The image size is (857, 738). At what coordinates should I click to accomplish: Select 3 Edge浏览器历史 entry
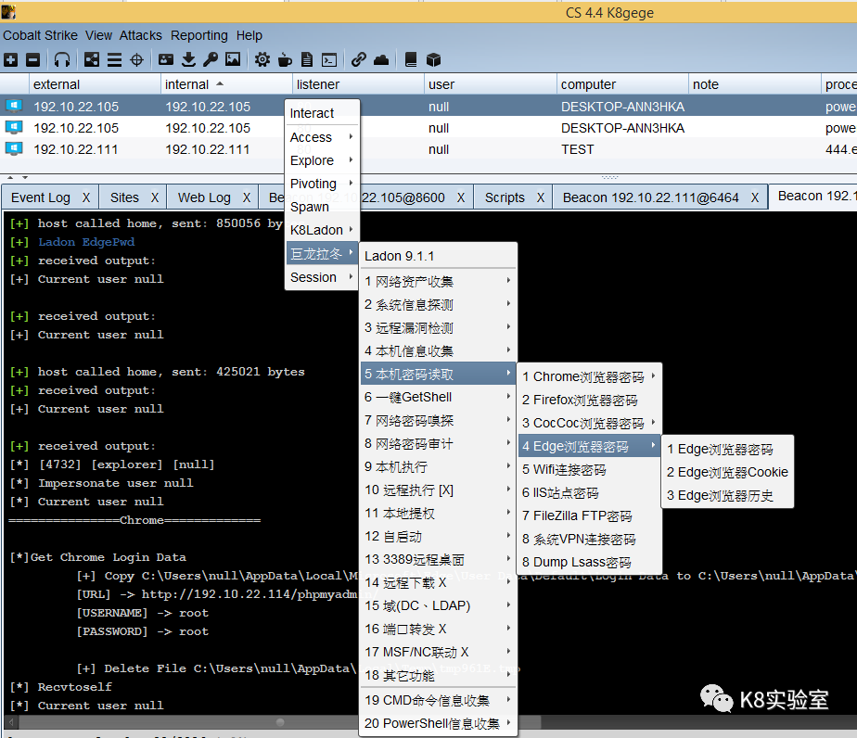[727, 495]
